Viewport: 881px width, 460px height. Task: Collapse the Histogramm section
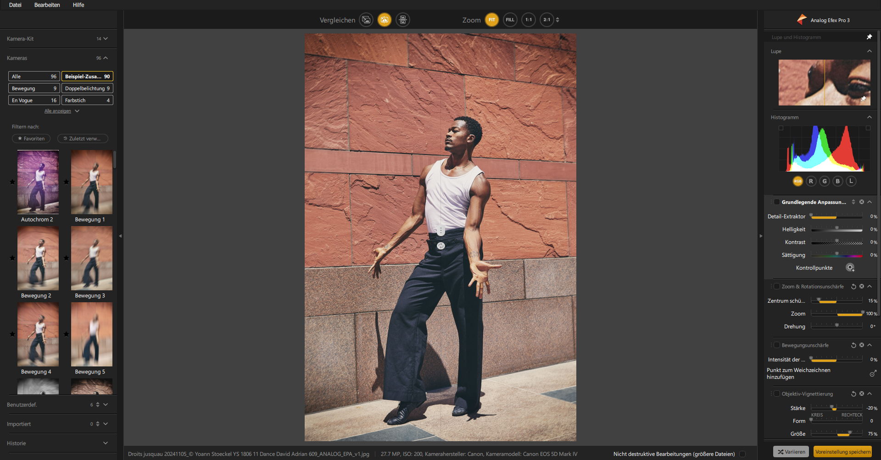pyautogui.click(x=869, y=117)
